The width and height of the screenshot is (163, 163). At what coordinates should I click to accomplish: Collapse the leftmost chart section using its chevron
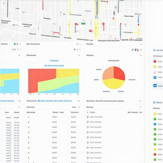click(19, 55)
